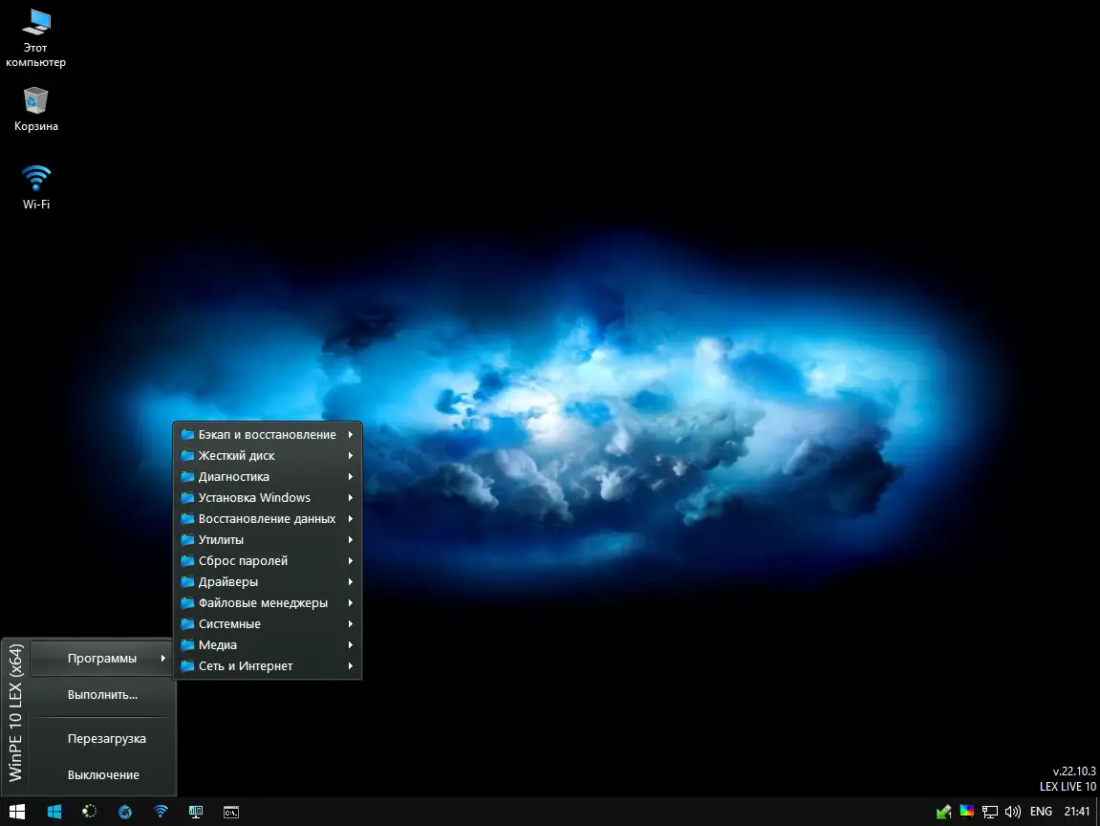Viewport: 1100px width, 826px height.
Task: Expand the Утилиты submenu arrow
Action: tap(350, 539)
